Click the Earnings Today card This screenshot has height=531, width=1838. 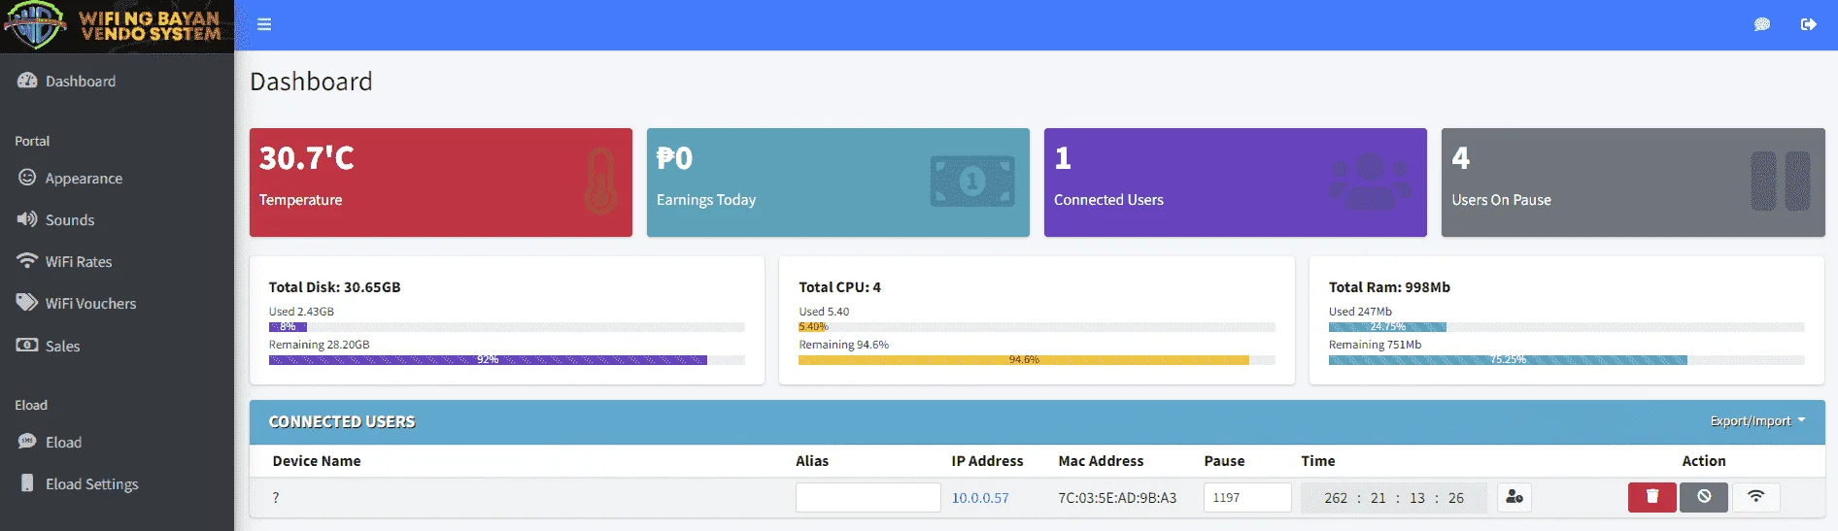pyautogui.click(x=837, y=183)
